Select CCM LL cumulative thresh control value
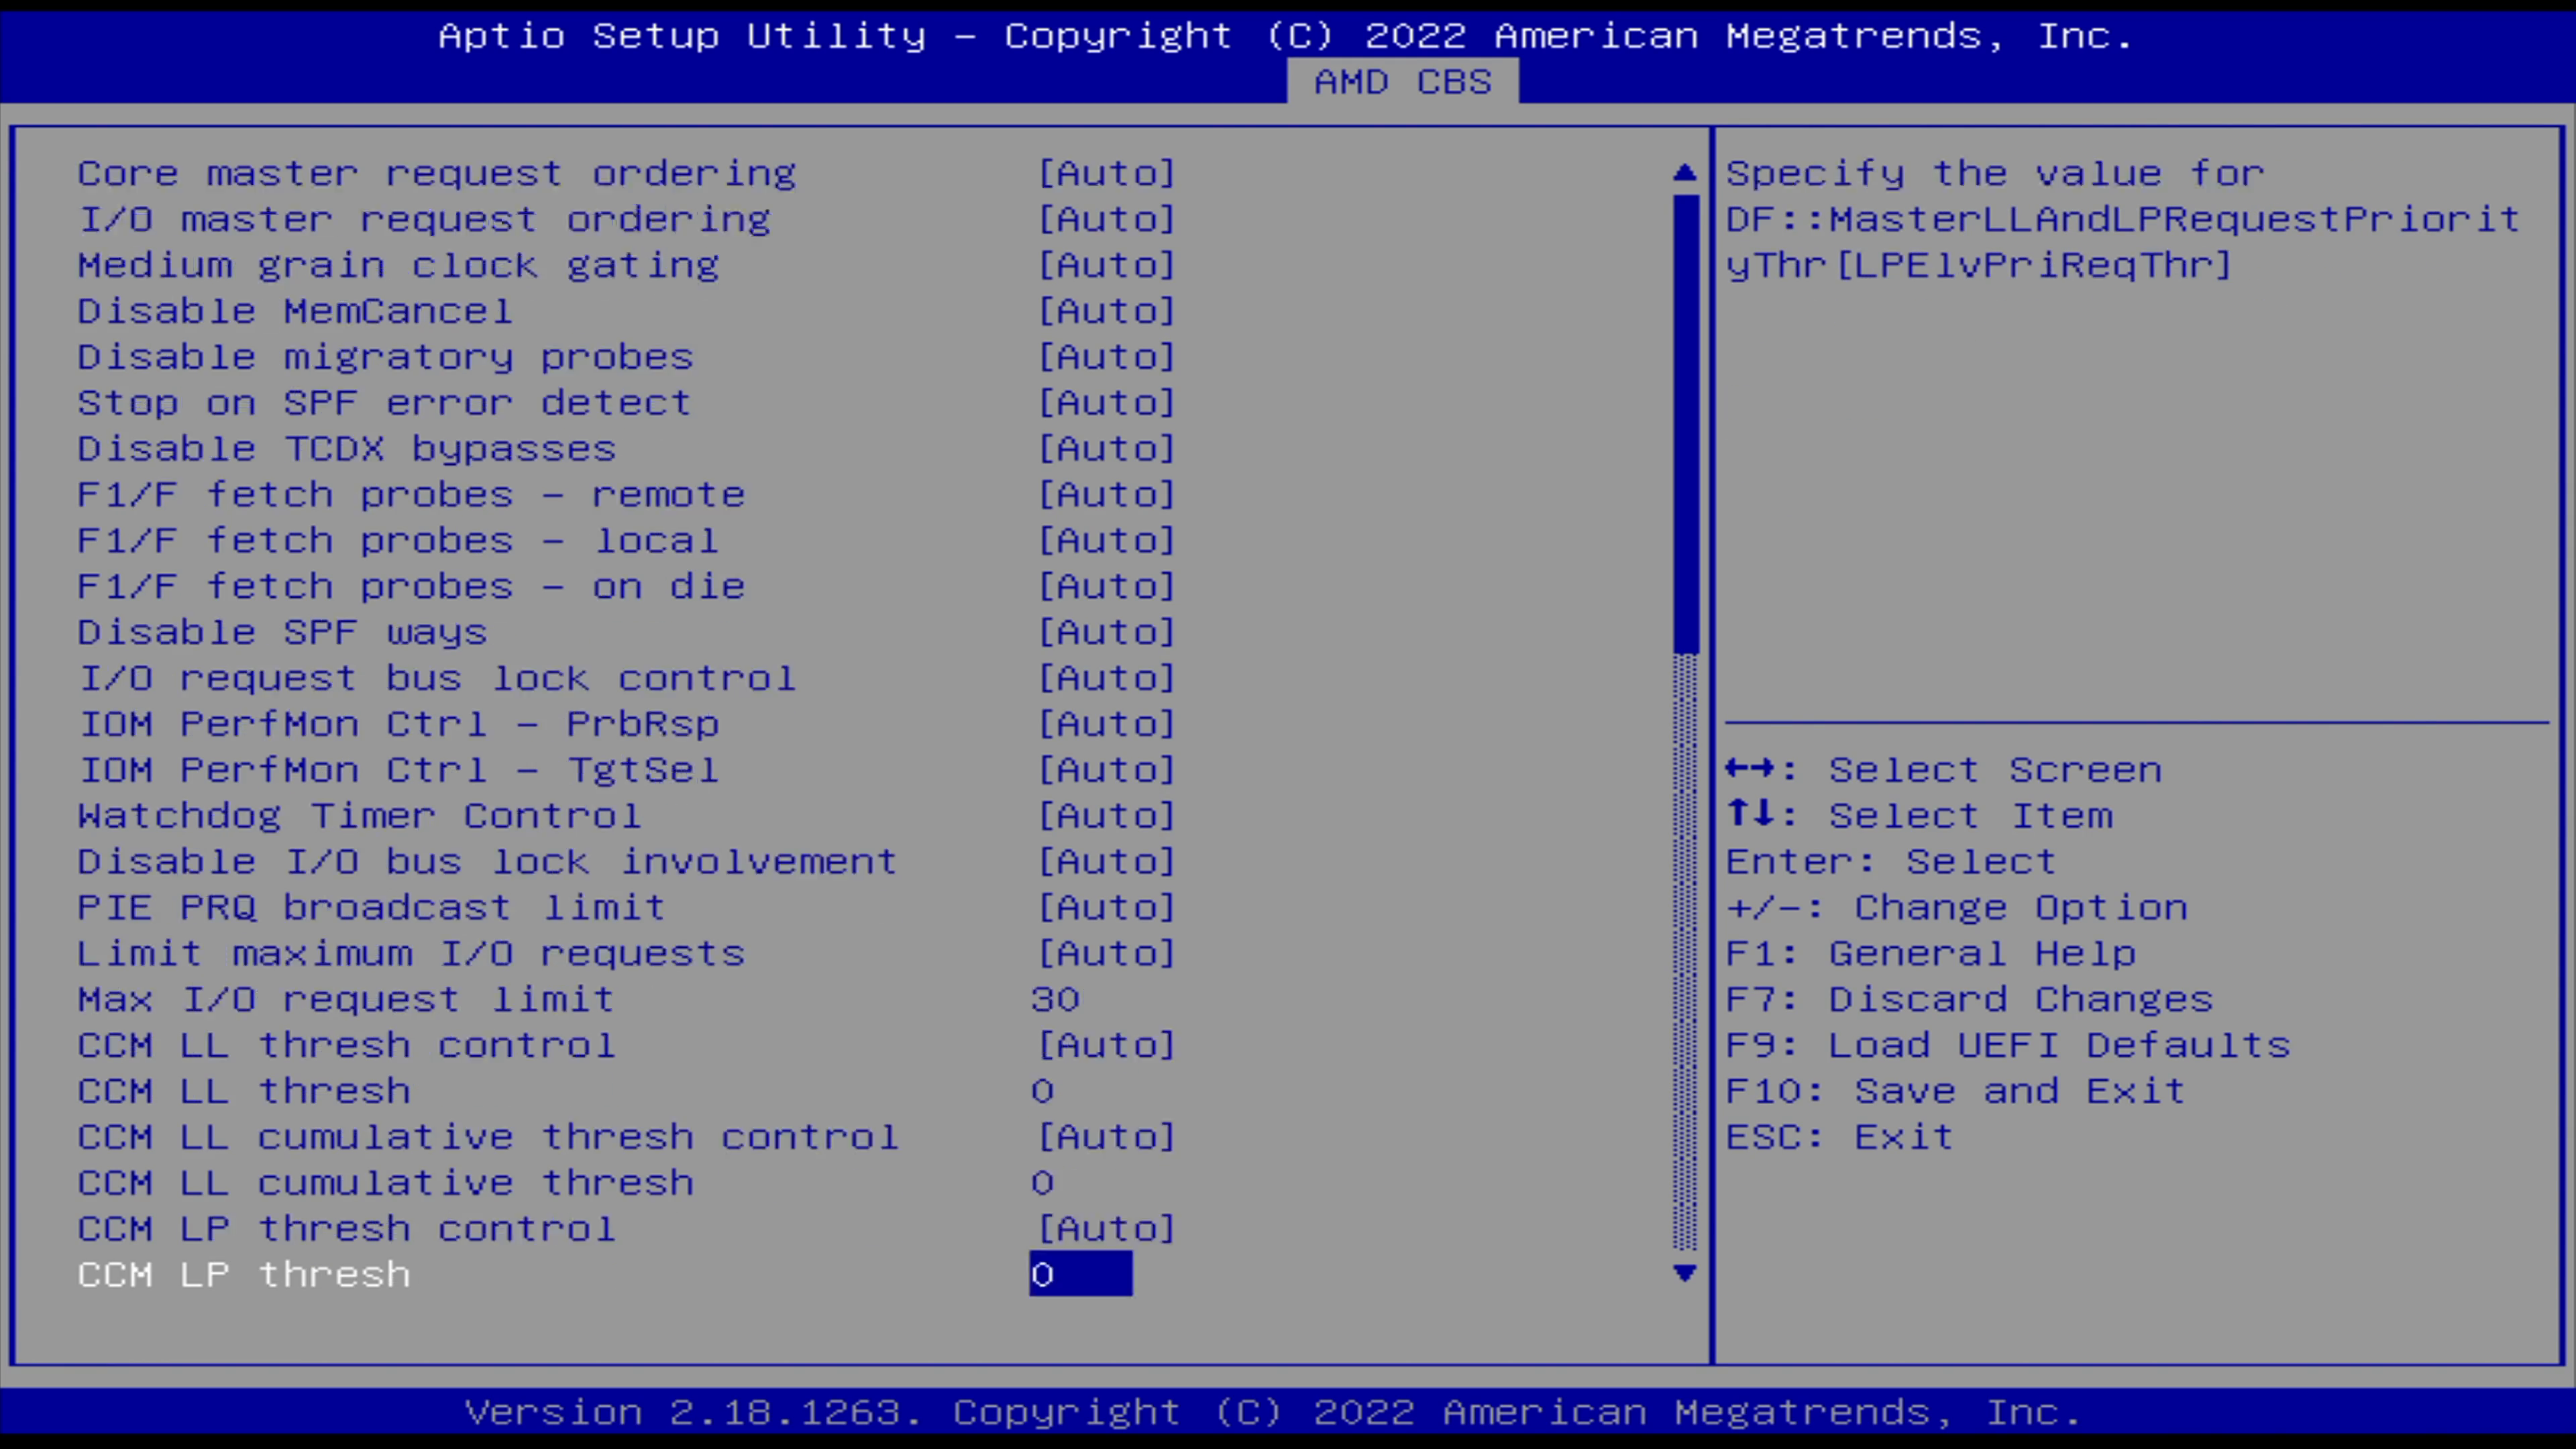 click(1106, 1138)
